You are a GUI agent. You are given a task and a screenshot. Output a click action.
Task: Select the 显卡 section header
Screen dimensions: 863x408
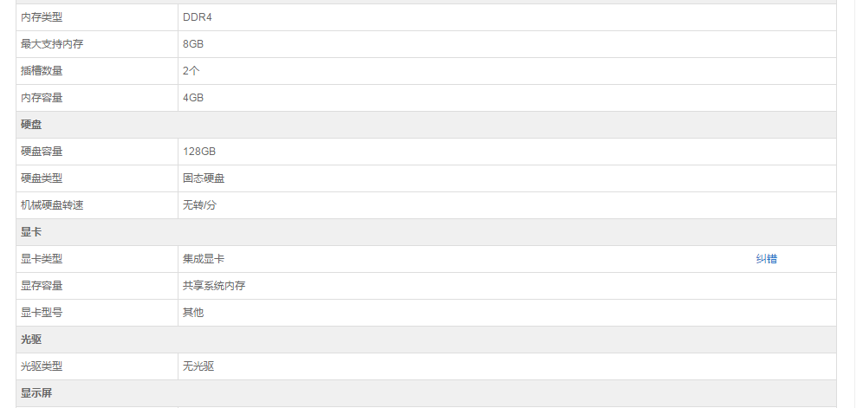coord(426,232)
